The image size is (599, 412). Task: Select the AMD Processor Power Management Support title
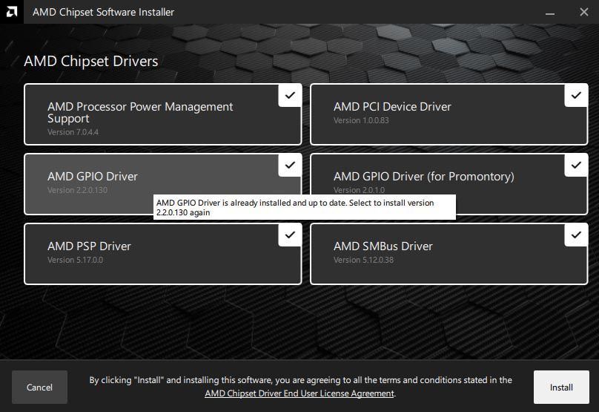point(140,113)
